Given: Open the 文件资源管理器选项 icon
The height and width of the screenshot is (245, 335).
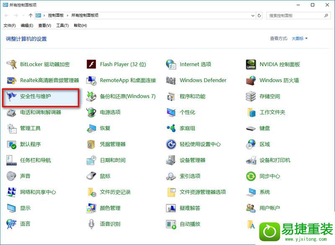Looking at the screenshot, I should 171,192.
